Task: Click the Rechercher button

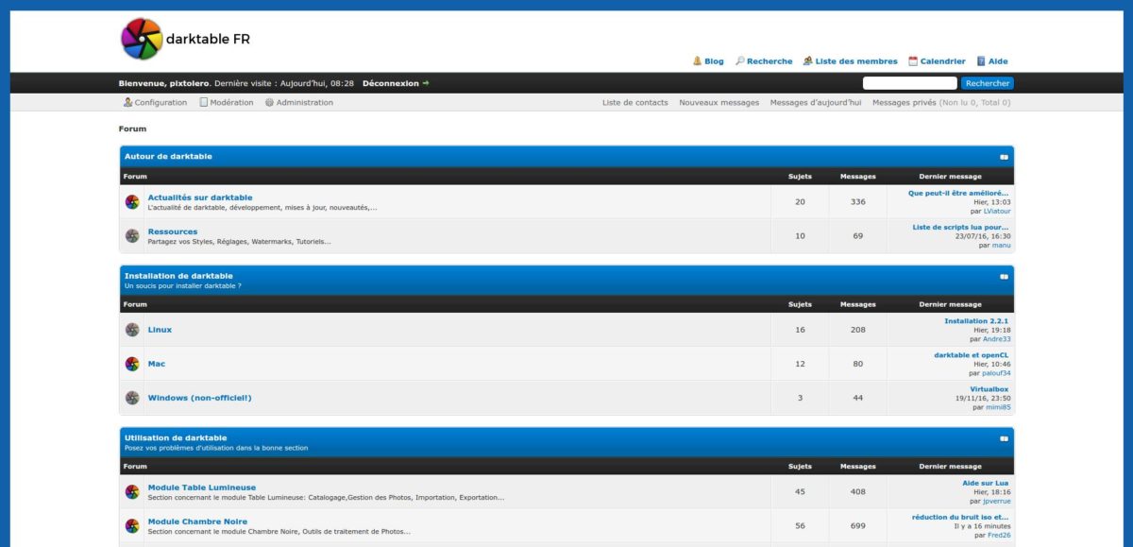Action: 988,83
